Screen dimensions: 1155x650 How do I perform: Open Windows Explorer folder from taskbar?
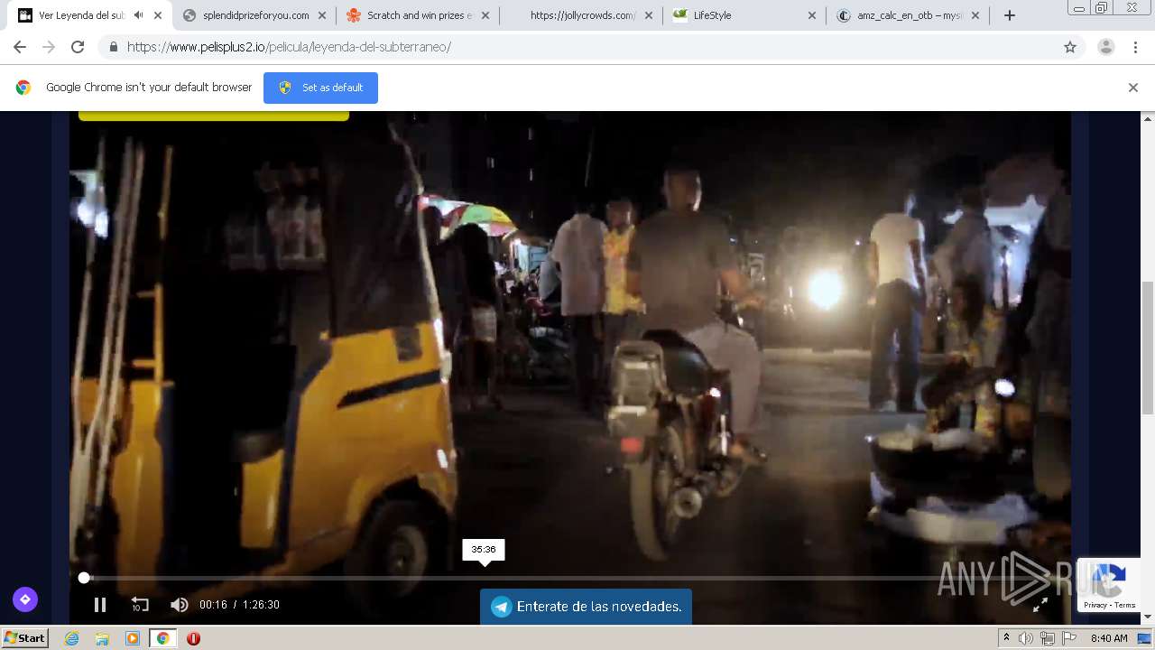(102, 638)
